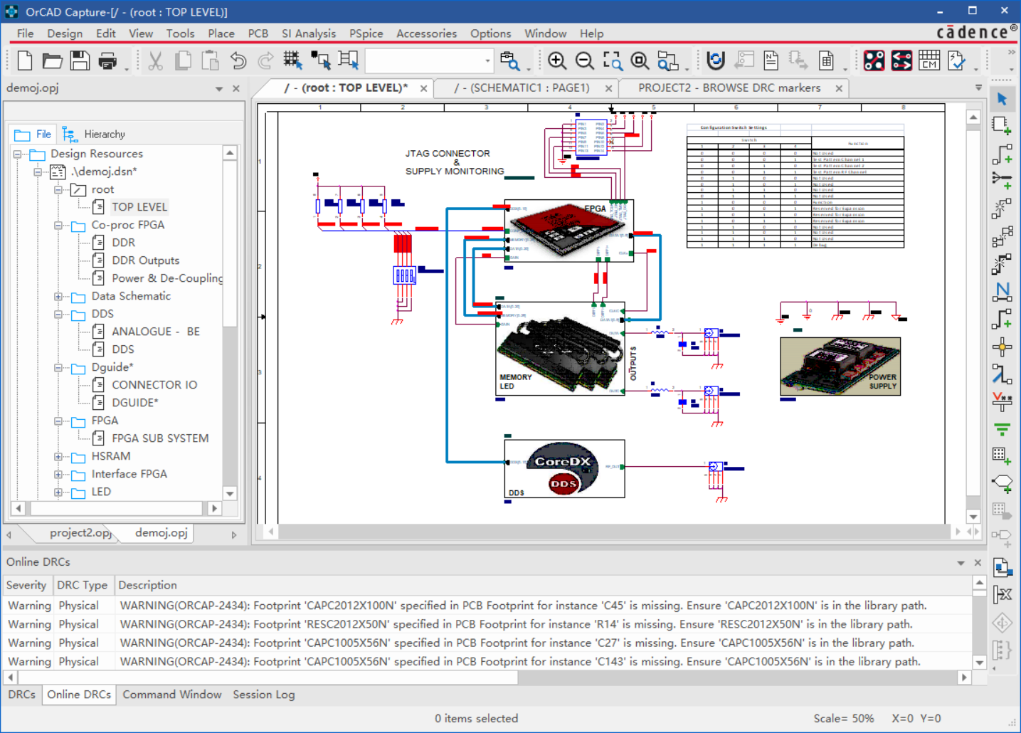Select the Place Part tool
Viewport: 1021px width, 733px height.
click(1002, 126)
